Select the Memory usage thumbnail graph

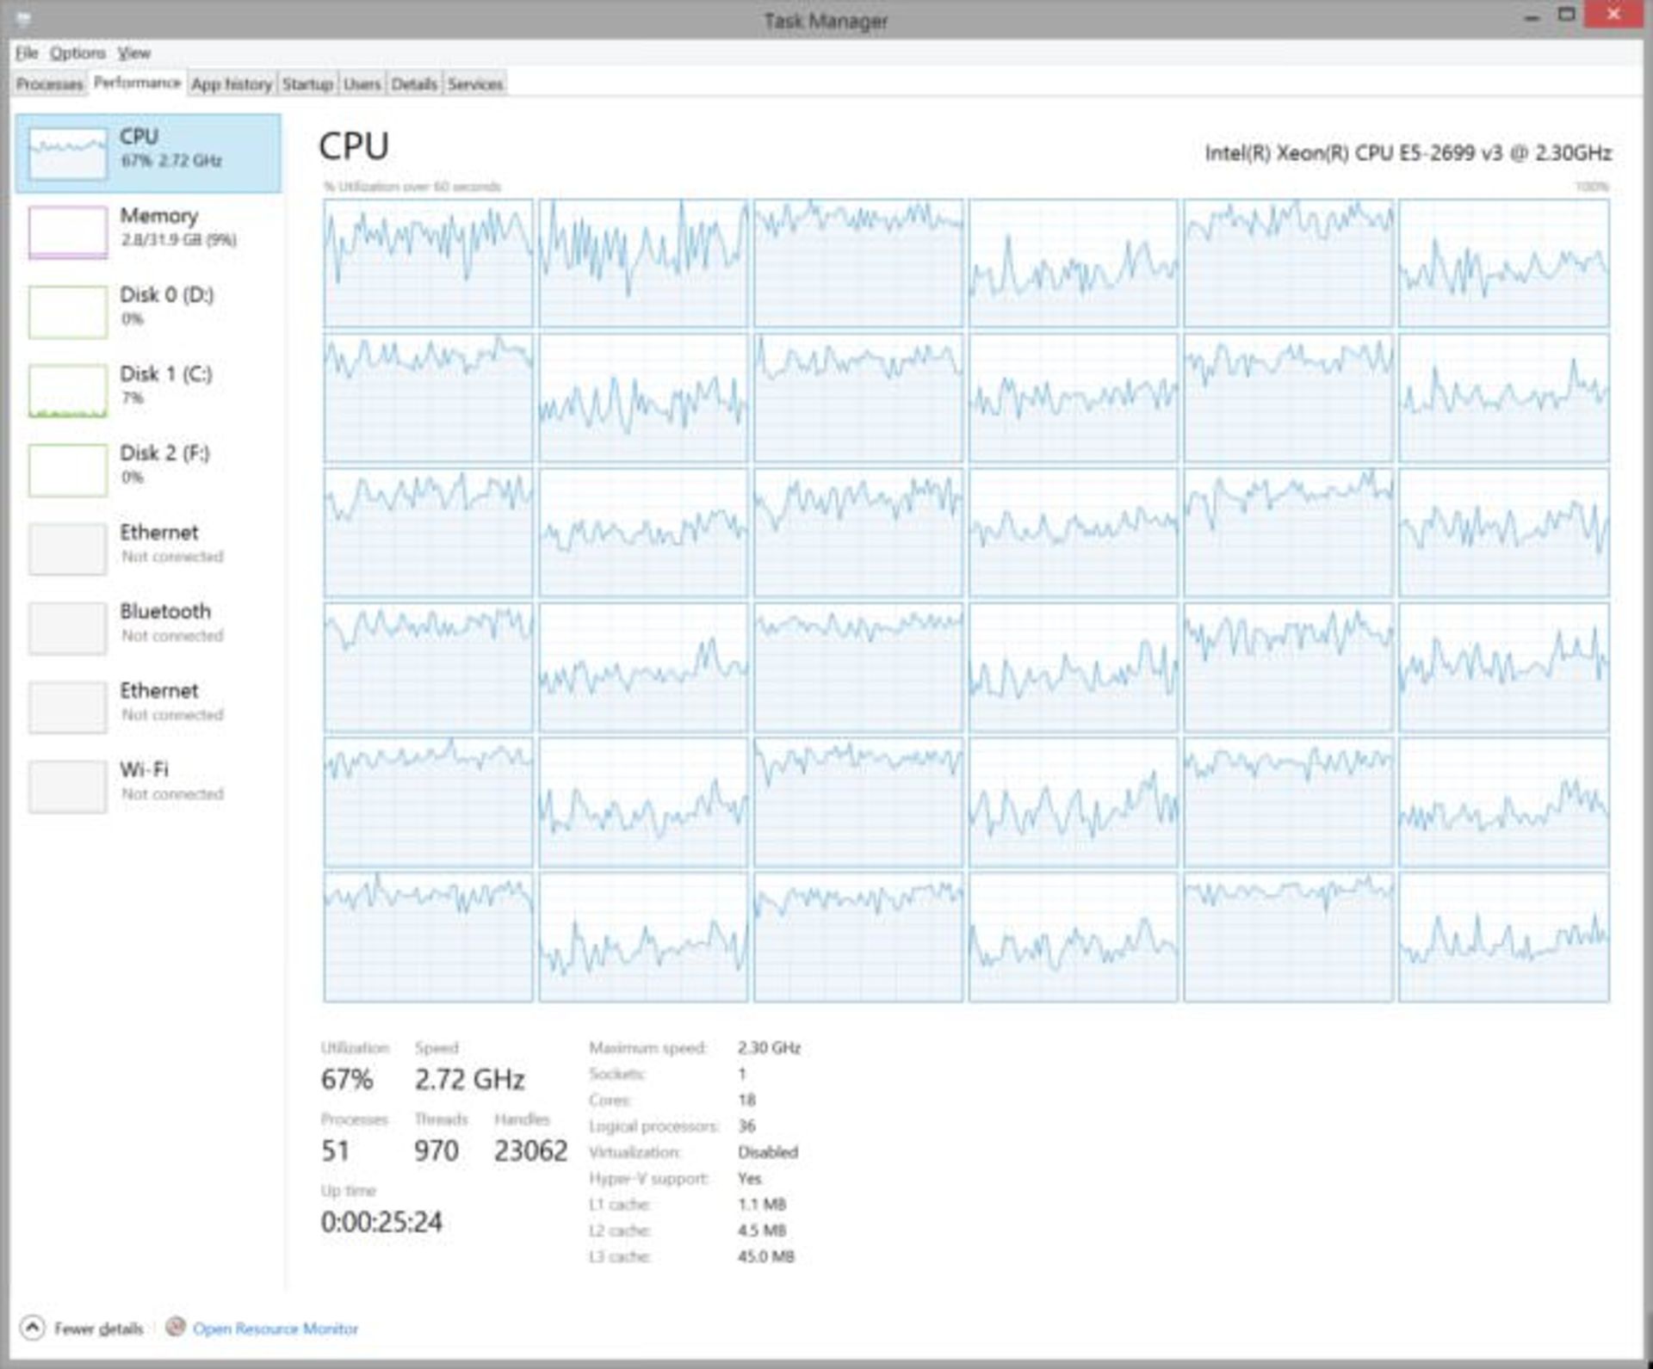67,231
